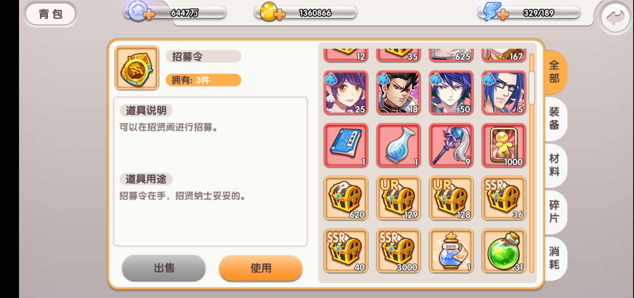Switch to the 碎片 fragments tab
Viewport: 634px width, 298px height.
(x=555, y=212)
